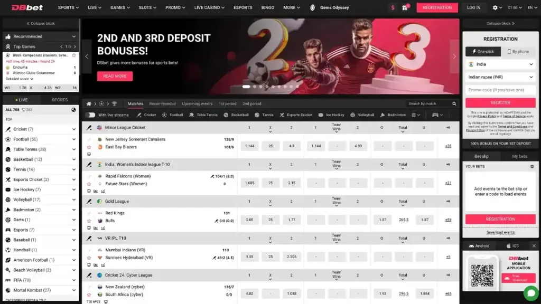The width and height of the screenshot is (541, 304).
Task: Select the Football sport filter icon
Action: tap(163, 115)
